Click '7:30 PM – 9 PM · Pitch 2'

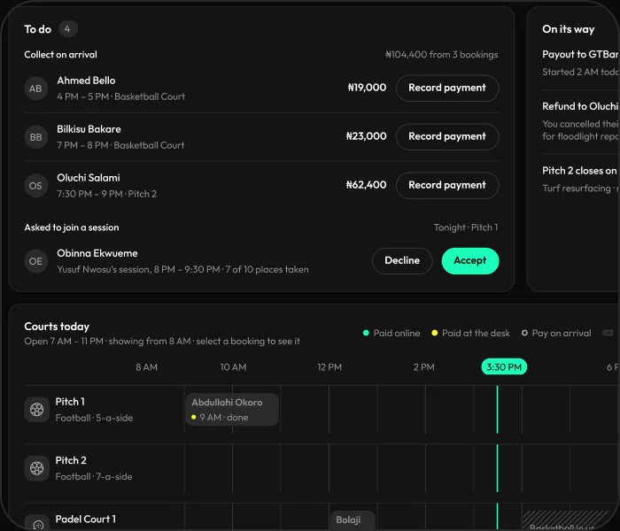tap(107, 194)
